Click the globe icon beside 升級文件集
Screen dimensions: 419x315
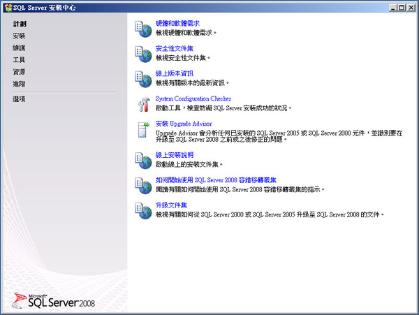click(x=143, y=211)
